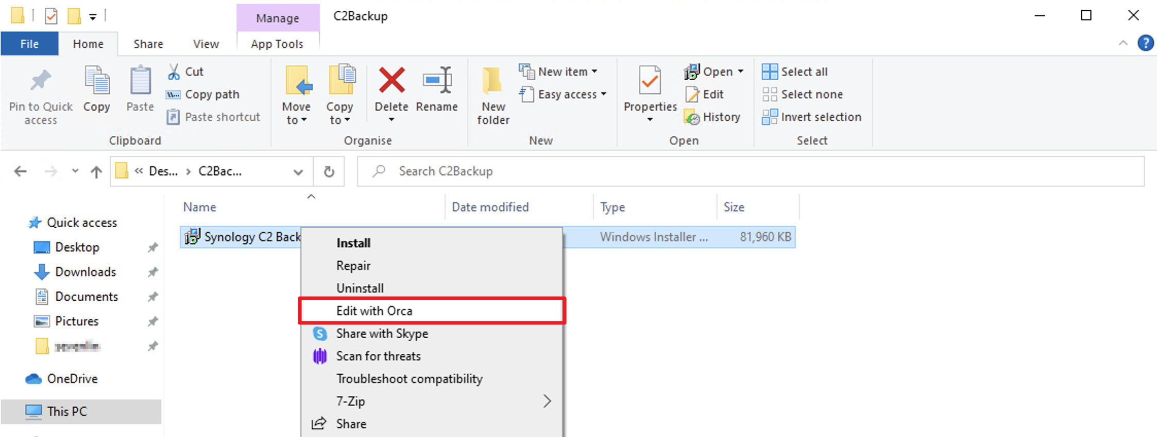Screen dimensions: 1158x437
Task: Click the title bar Properties checkmark icon
Action: point(51,16)
